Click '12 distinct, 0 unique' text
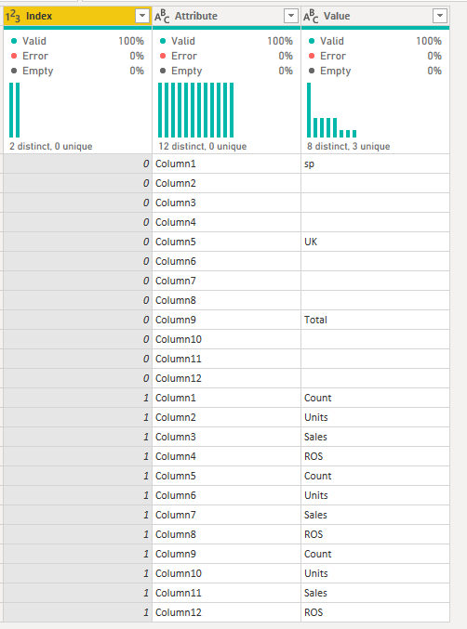The height and width of the screenshot is (629, 467). click(x=203, y=146)
